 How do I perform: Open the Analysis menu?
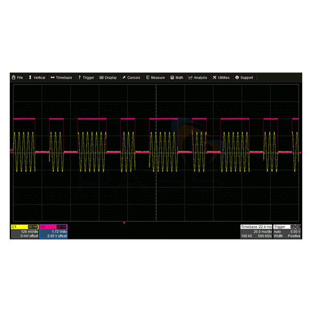point(198,78)
